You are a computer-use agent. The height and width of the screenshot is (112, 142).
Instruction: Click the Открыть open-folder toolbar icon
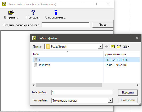11,12
